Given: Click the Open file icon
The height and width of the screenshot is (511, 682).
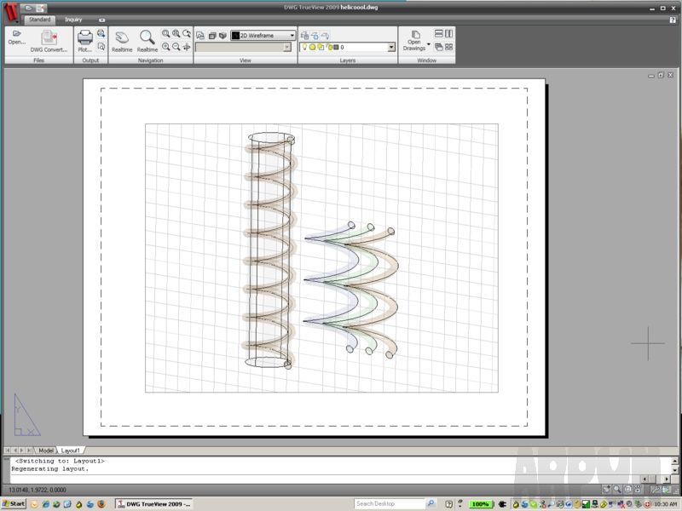Looking at the screenshot, I should click(x=17, y=35).
